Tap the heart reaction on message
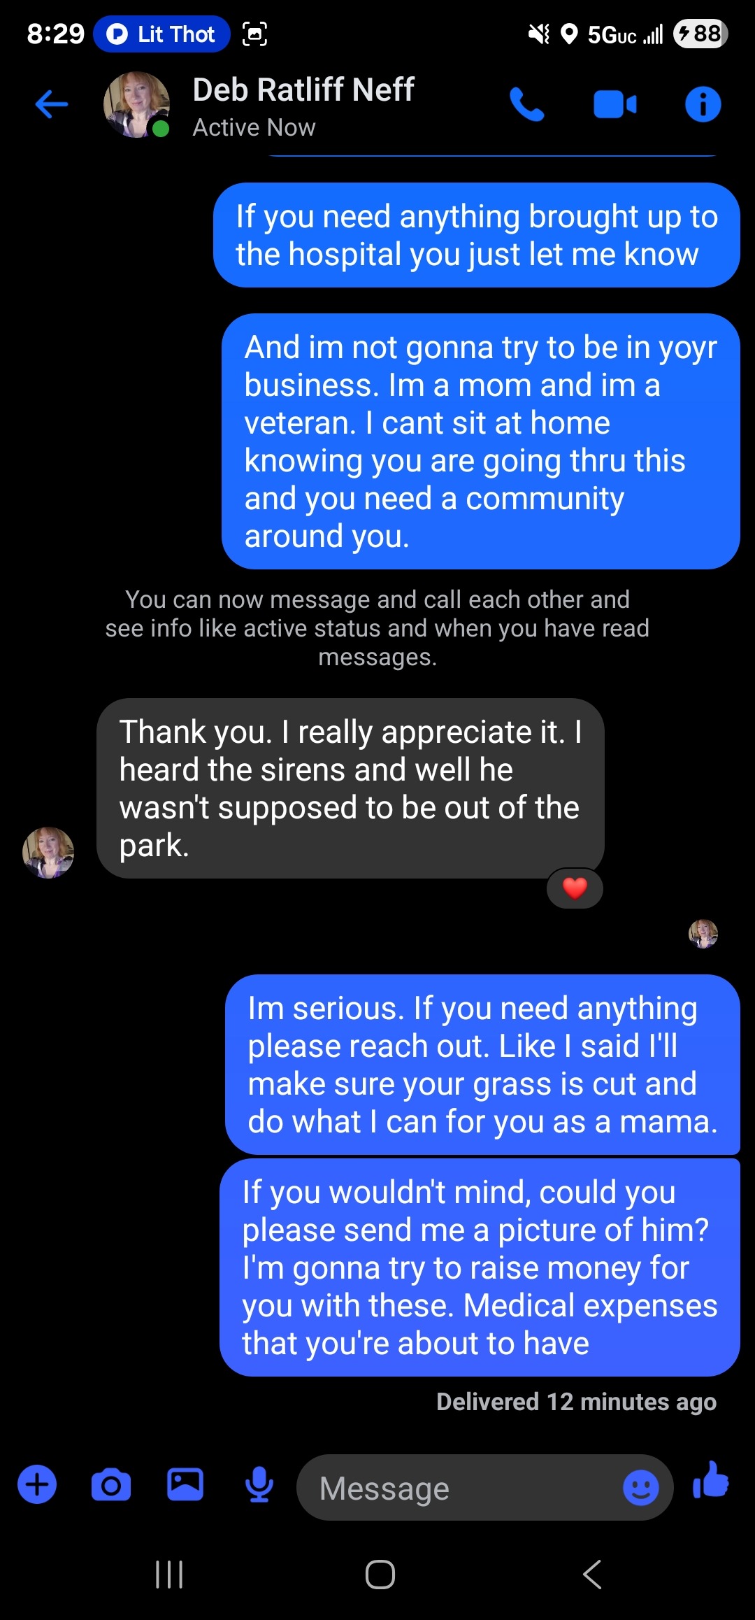This screenshot has height=1620, width=755. [575, 888]
